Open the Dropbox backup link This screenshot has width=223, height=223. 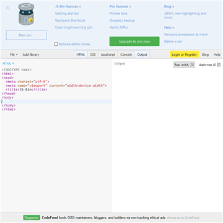tap(122, 20)
